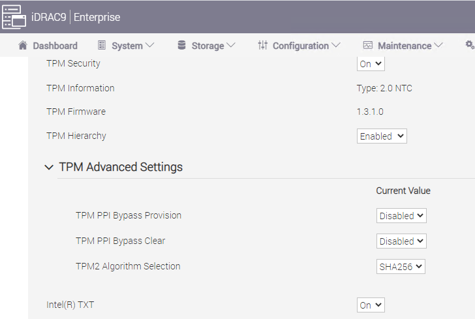Open the Intel(R) TXT dropdown

(371, 305)
